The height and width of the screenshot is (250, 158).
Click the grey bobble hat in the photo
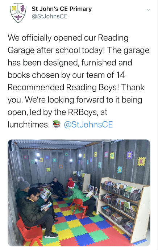23,183
